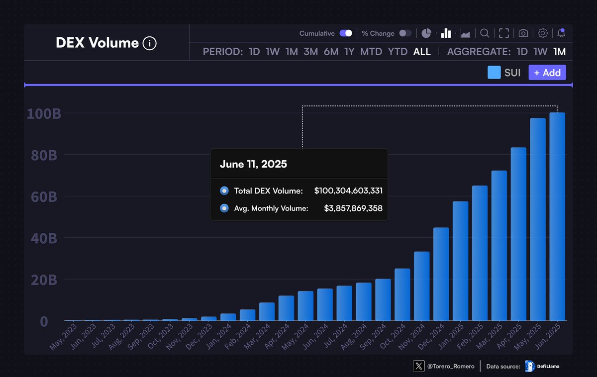
Task: Open the DEX Volume info icon
Action: click(x=149, y=43)
